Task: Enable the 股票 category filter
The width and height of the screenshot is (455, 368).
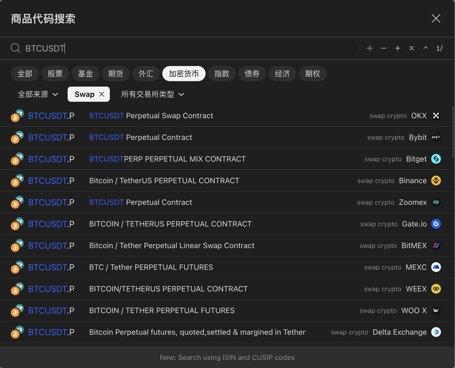Action: (55, 74)
